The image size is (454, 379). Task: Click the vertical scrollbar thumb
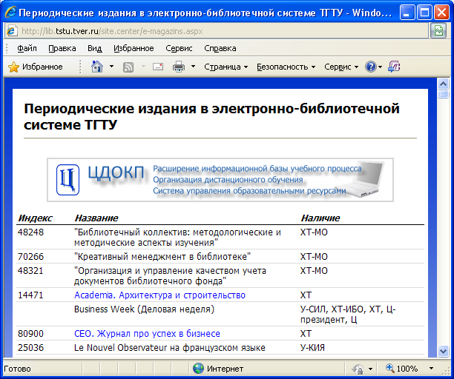click(443, 94)
